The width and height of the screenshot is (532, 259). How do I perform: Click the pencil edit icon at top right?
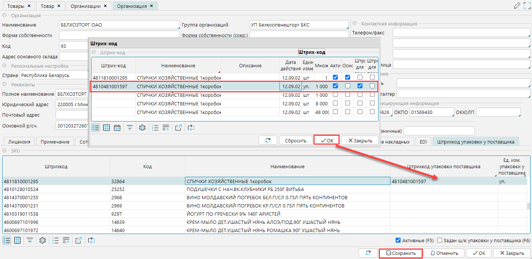click(x=517, y=6)
